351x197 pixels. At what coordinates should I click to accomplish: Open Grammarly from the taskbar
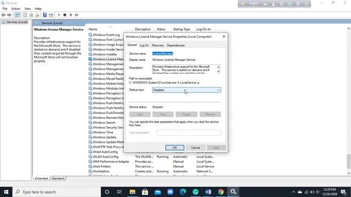[x=195, y=192]
